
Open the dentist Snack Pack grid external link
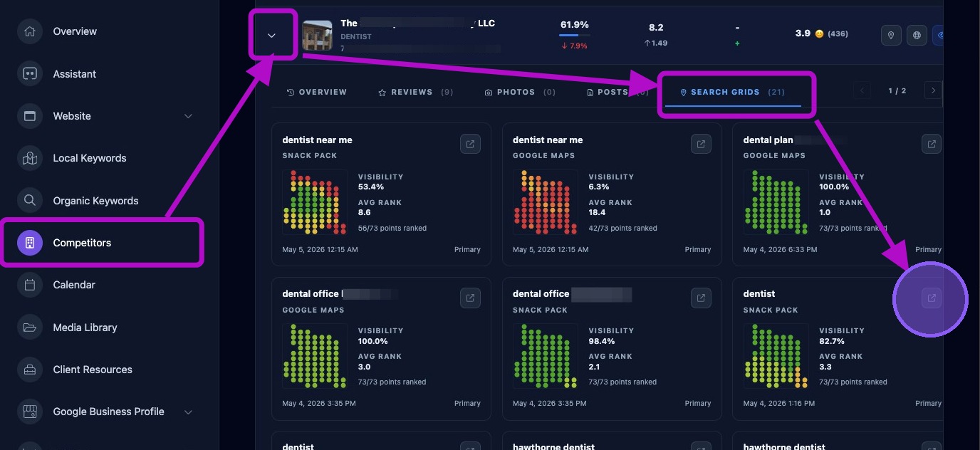coord(931,298)
